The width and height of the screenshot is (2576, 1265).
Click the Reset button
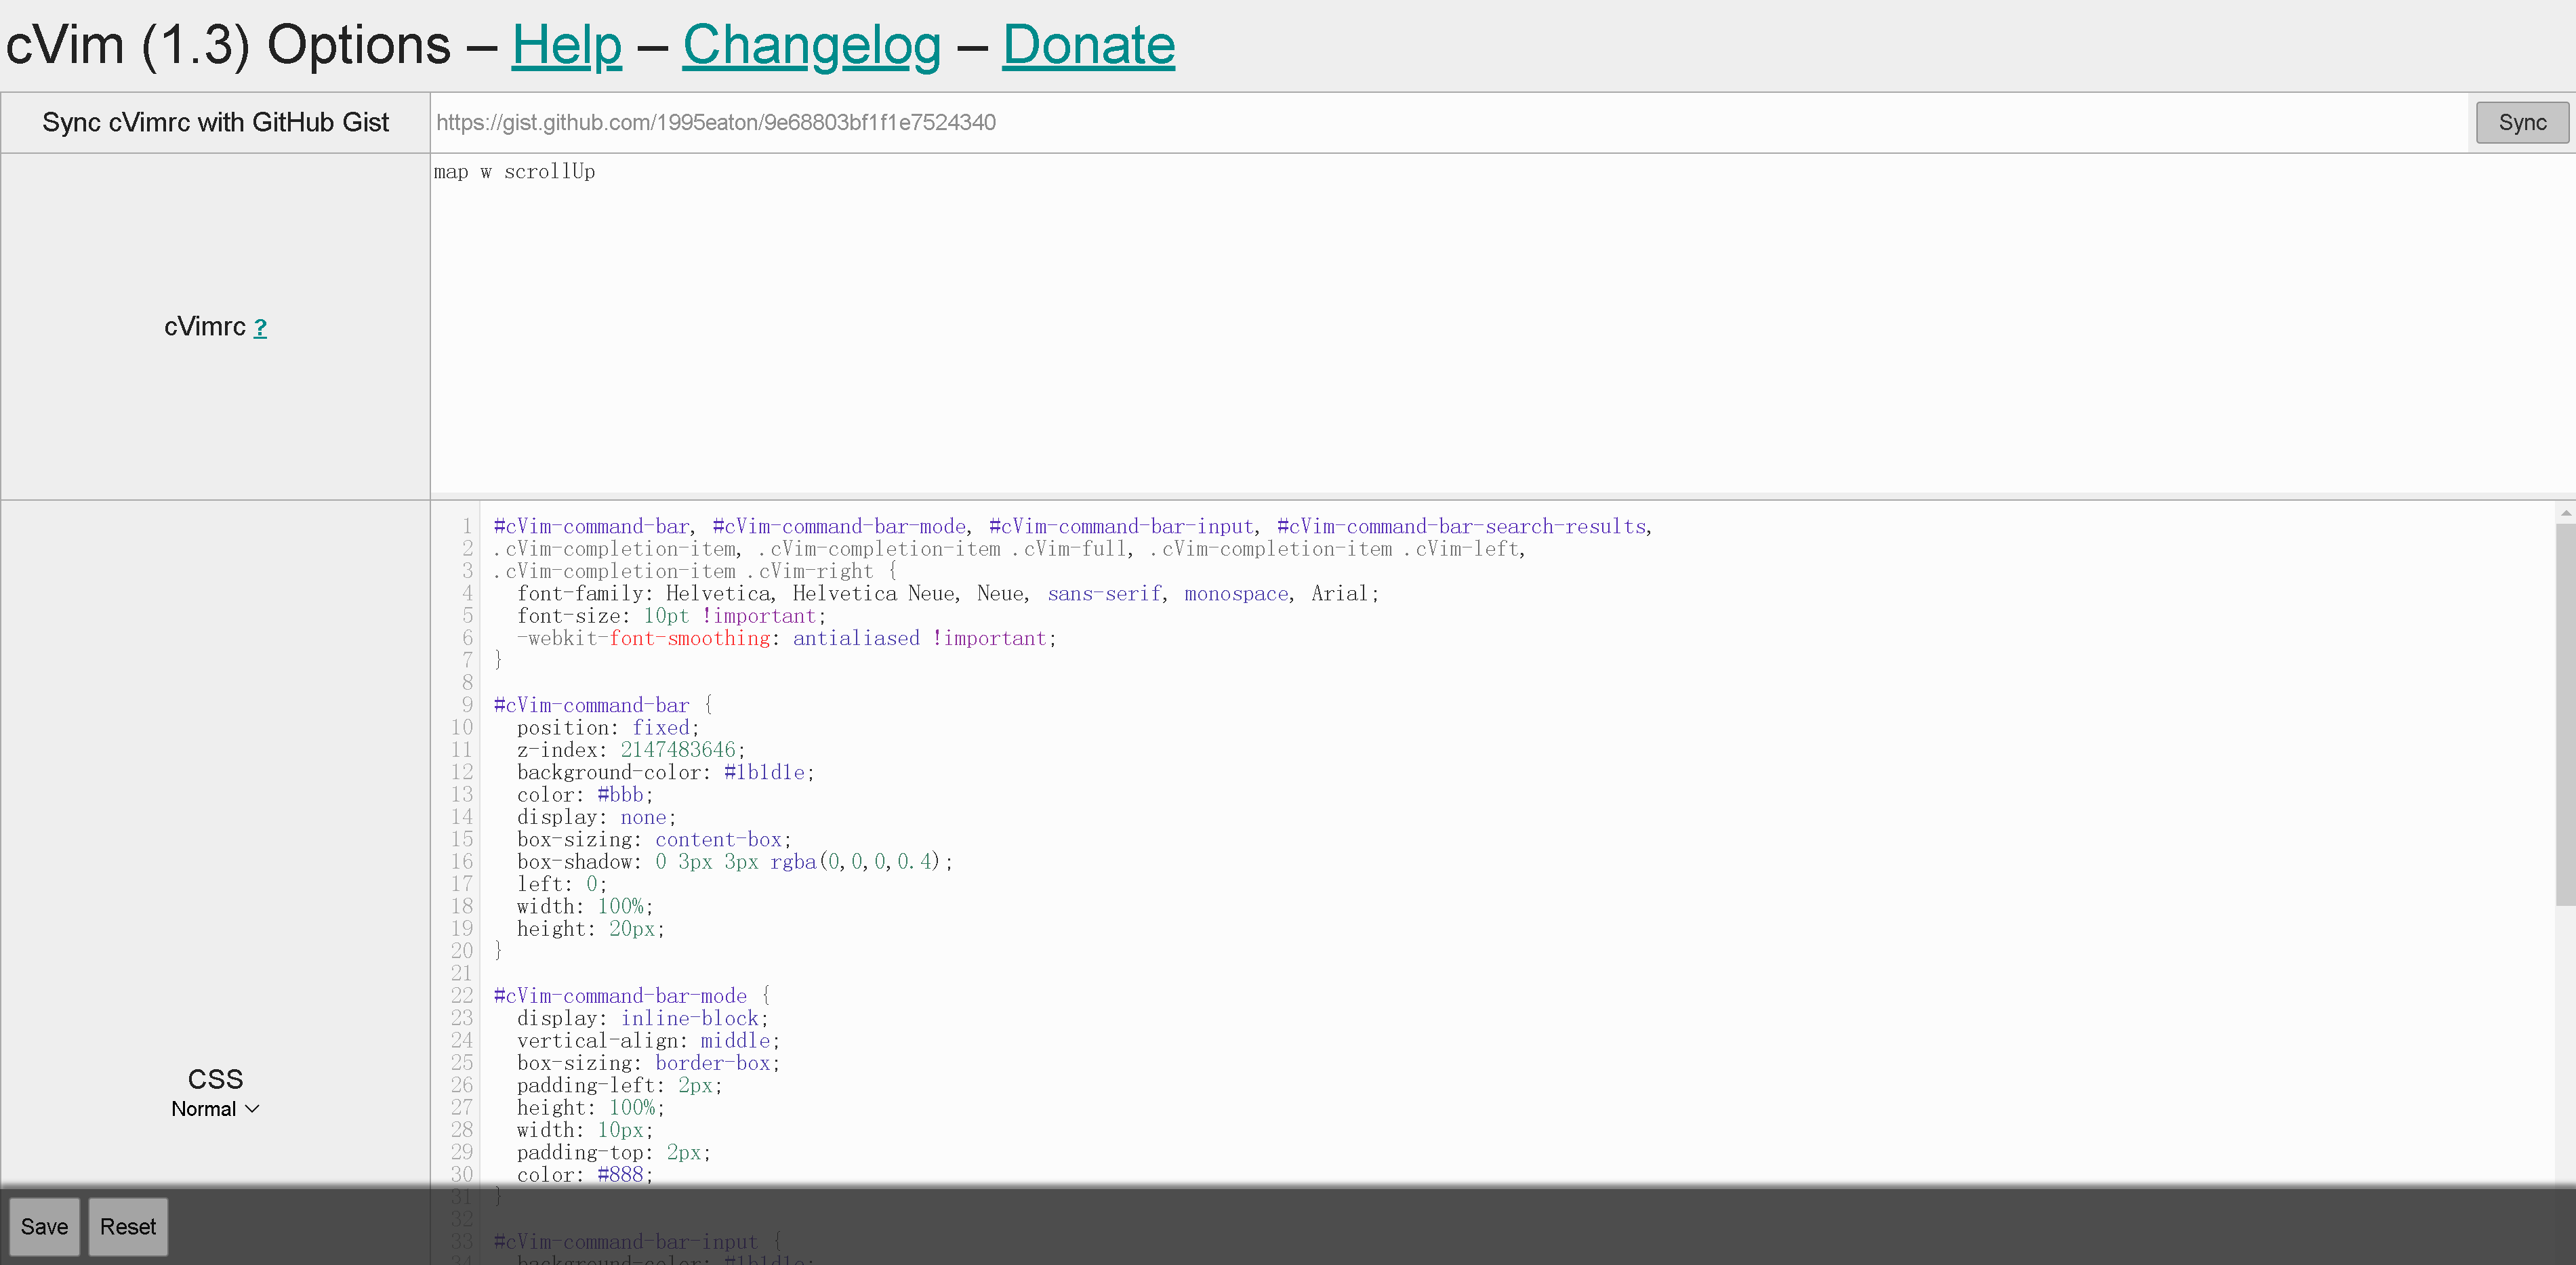click(127, 1227)
